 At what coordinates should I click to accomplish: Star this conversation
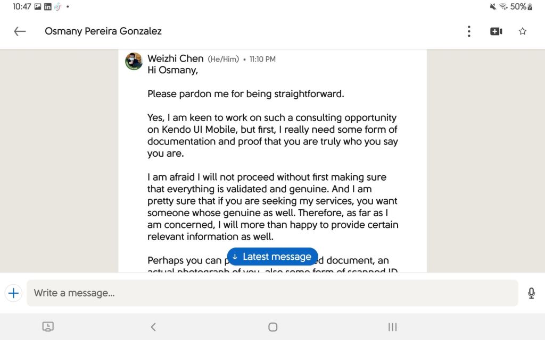523,31
